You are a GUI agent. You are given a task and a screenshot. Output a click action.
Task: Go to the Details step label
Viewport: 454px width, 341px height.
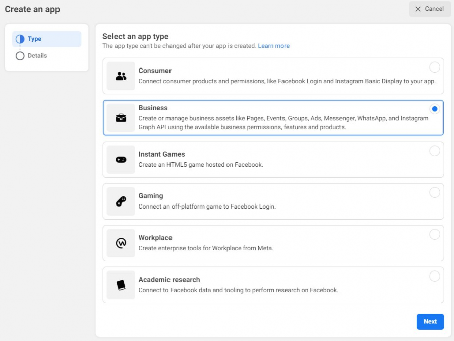[37, 56]
